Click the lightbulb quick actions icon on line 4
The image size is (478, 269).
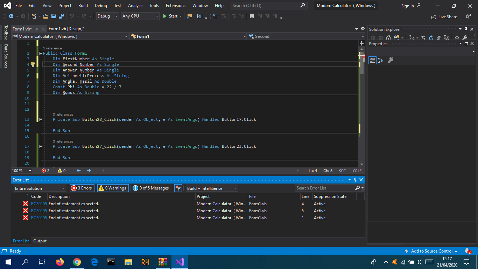click(33, 64)
